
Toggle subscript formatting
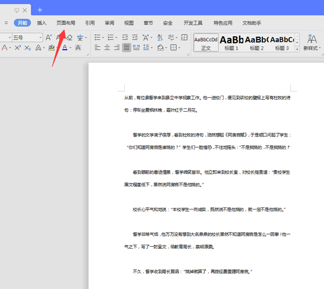(27, 48)
